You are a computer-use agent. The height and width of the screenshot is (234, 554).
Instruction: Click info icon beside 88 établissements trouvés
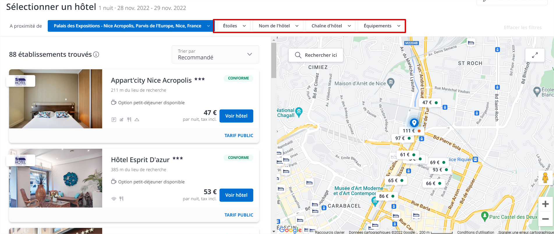click(96, 54)
